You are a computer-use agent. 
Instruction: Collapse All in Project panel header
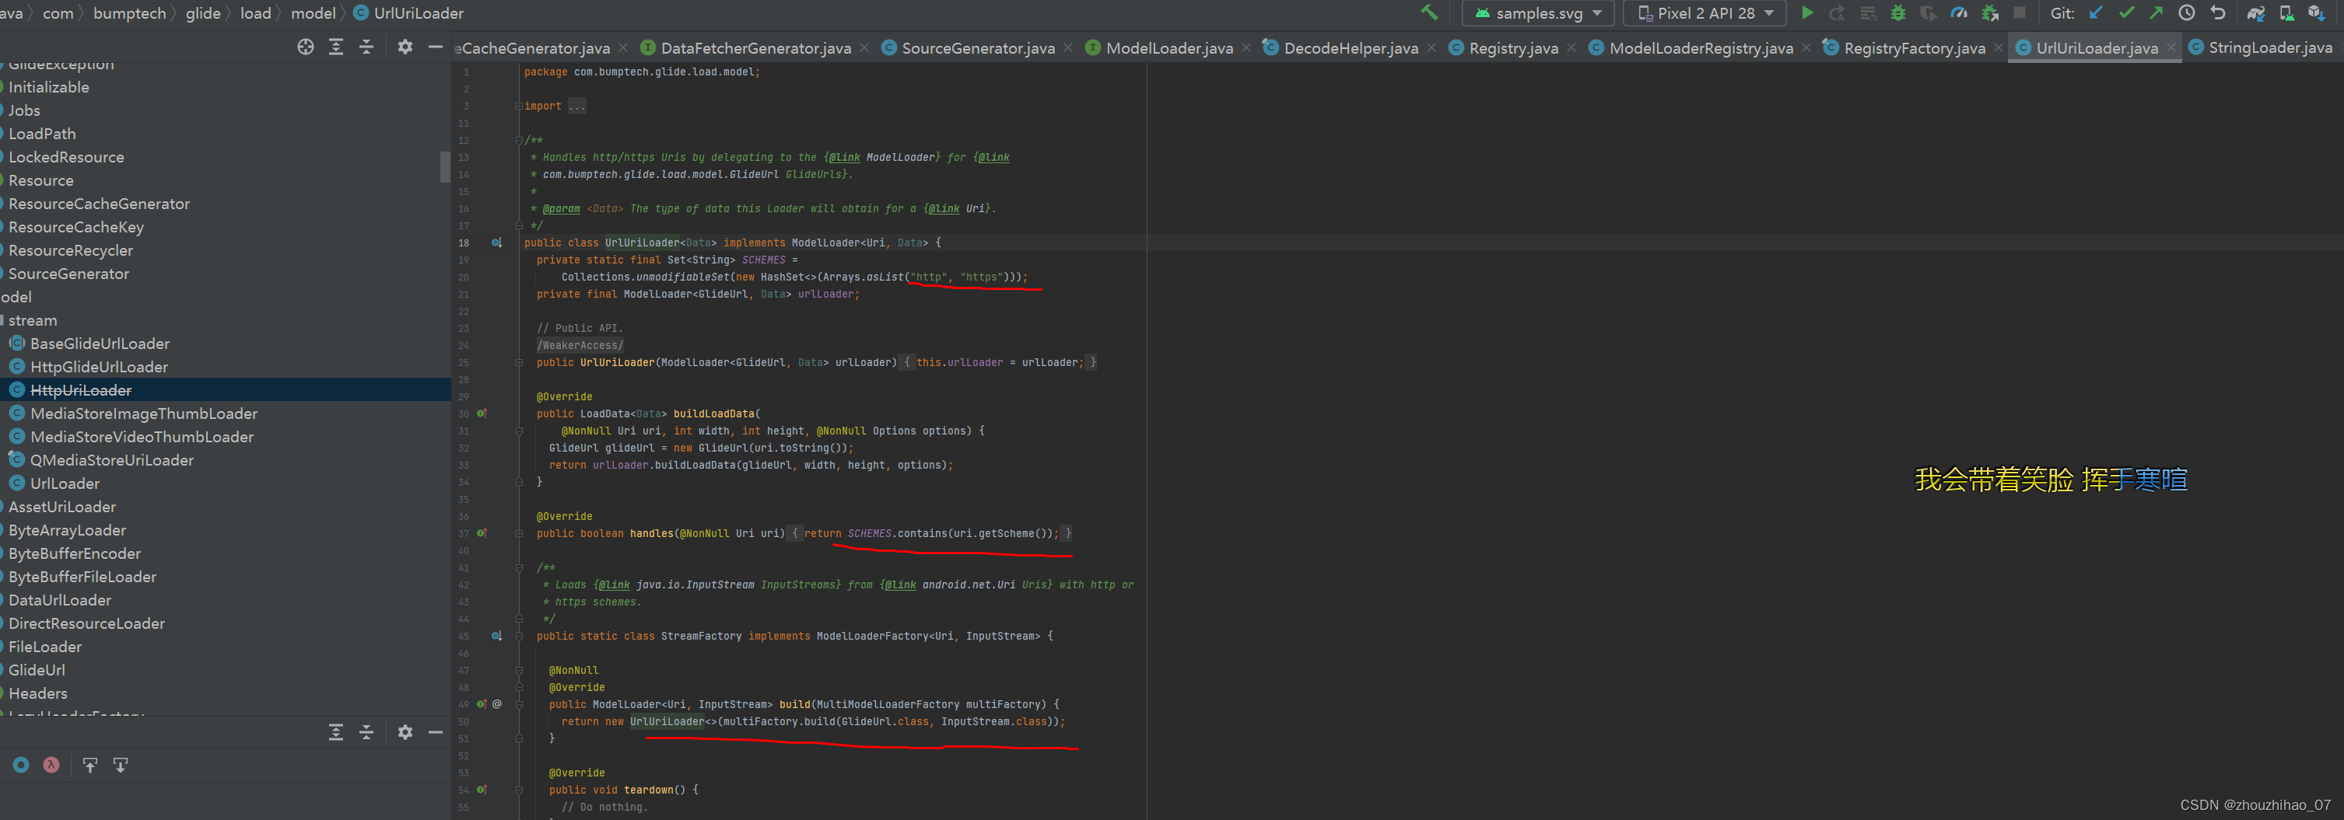point(366,47)
